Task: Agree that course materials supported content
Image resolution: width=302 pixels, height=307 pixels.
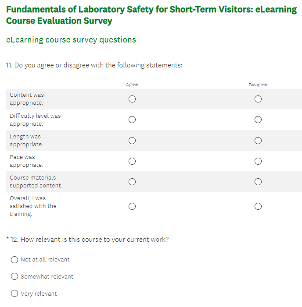Action: [132, 182]
